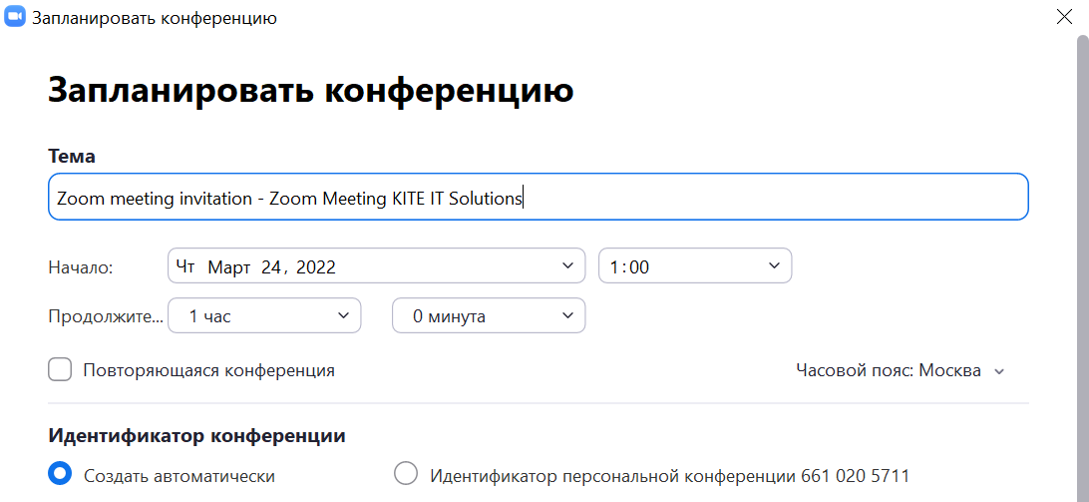Close the Запланировать конференцию window

click(x=1063, y=17)
